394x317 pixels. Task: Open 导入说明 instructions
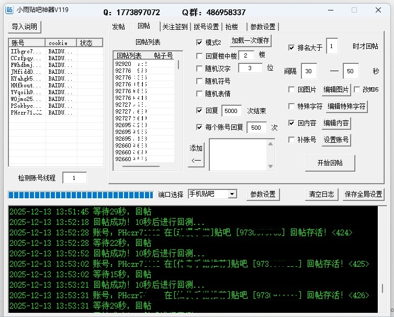click(25, 27)
